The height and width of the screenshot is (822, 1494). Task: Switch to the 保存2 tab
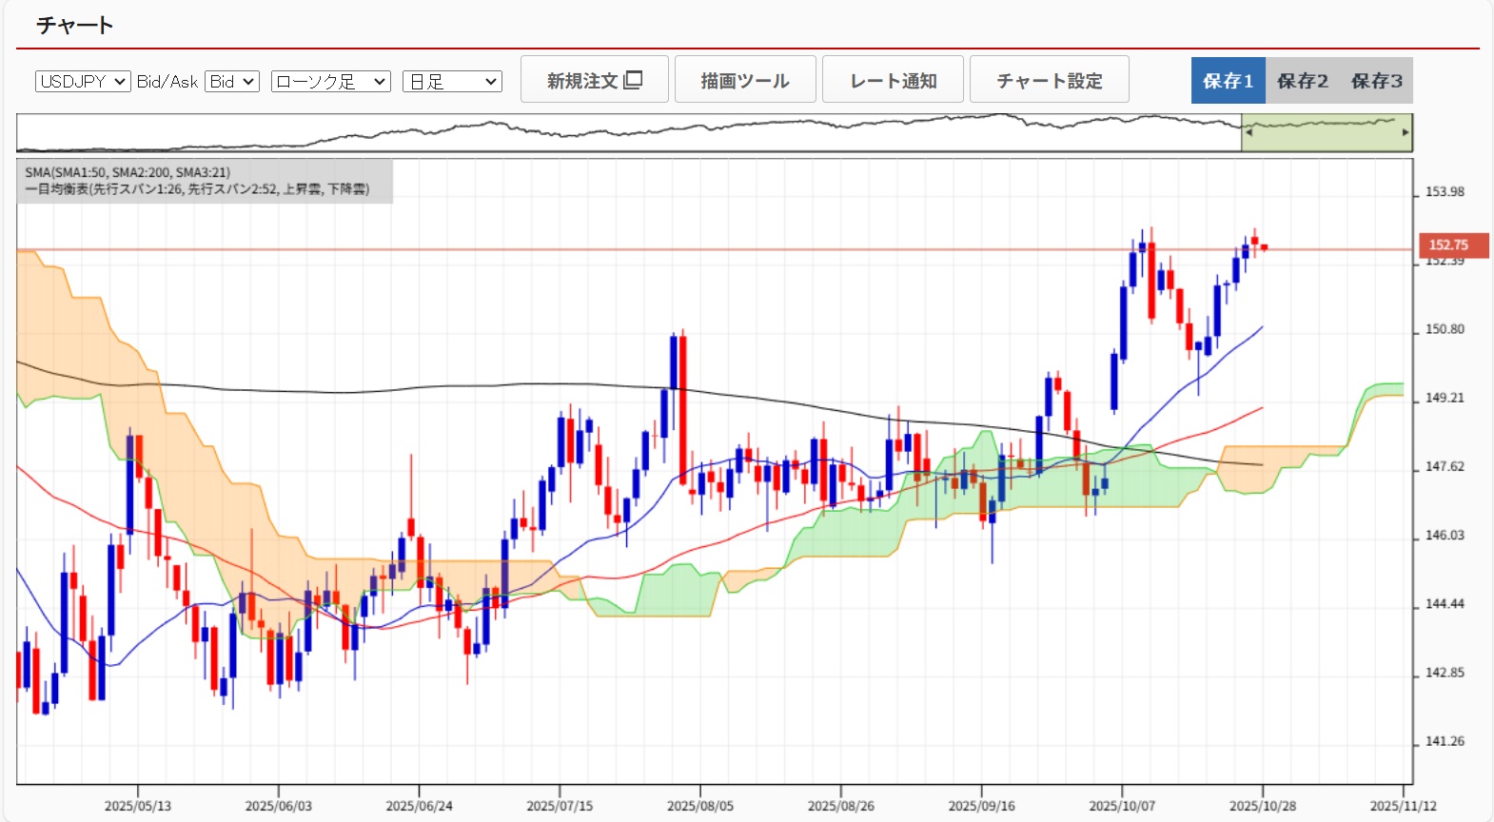pos(1302,81)
